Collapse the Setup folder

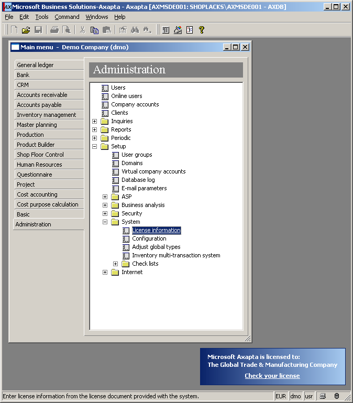click(95, 147)
